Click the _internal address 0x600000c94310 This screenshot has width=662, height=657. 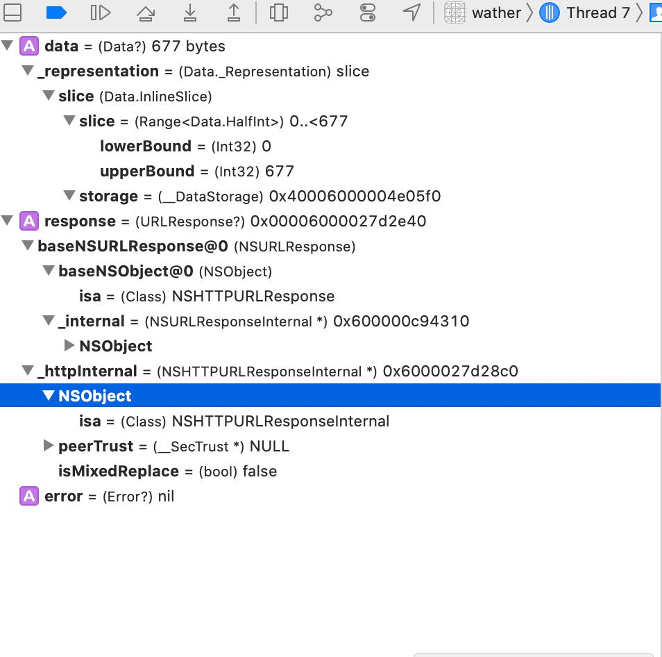click(401, 321)
